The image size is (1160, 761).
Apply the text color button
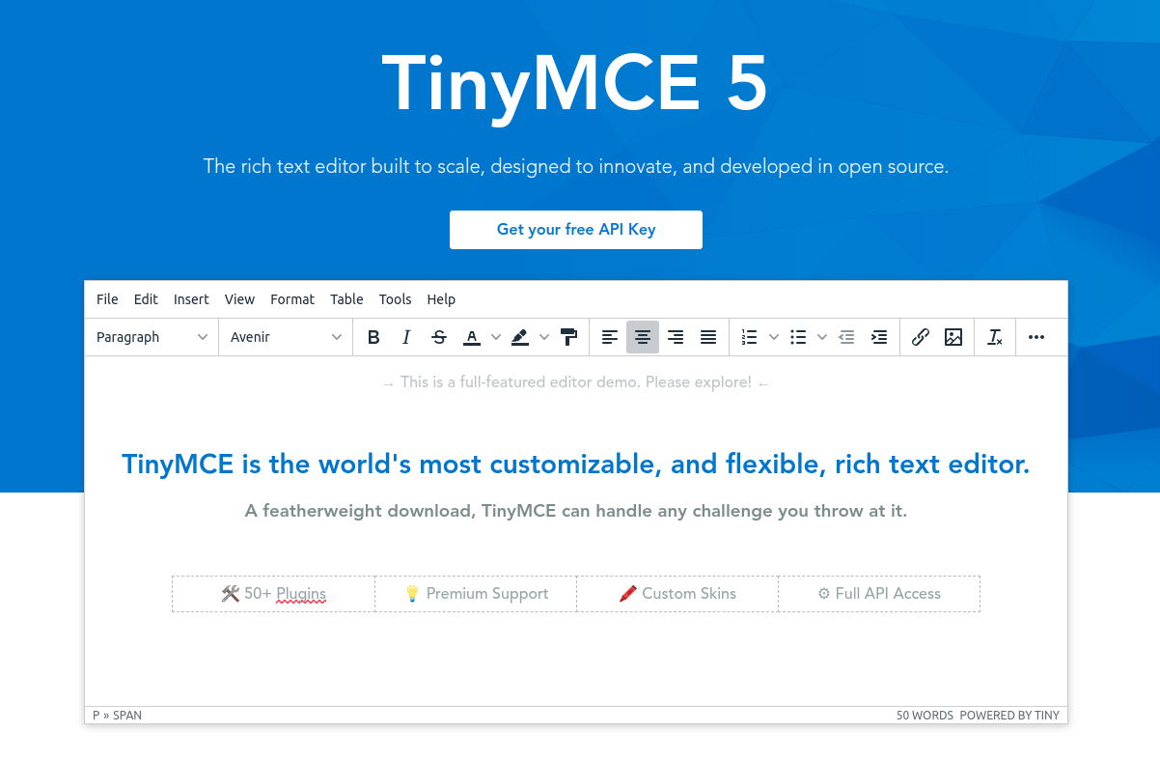pyautogui.click(x=471, y=337)
